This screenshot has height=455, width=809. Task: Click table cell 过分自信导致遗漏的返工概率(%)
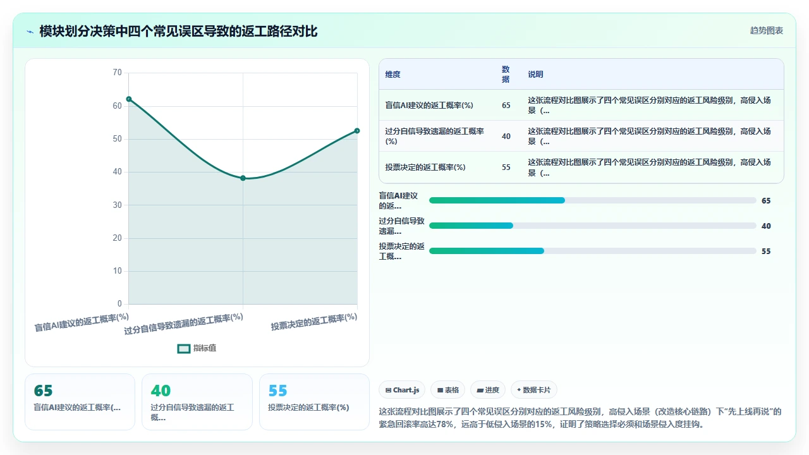tap(435, 136)
